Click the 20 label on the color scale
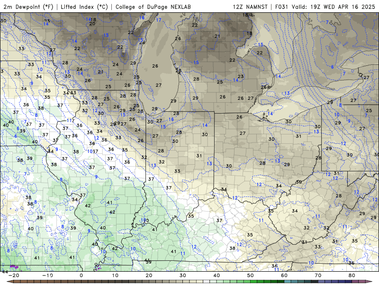 pyautogui.click(x=149, y=275)
